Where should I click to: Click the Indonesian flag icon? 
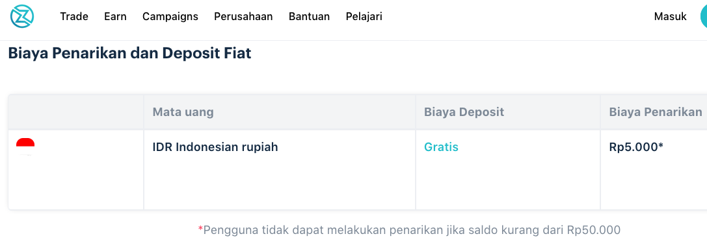[x=25, y=147]
